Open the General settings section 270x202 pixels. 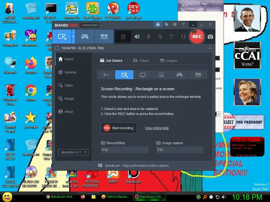(73, 72)
